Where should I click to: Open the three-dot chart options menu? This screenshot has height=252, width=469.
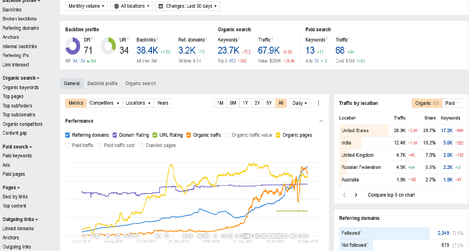(318, 103)
